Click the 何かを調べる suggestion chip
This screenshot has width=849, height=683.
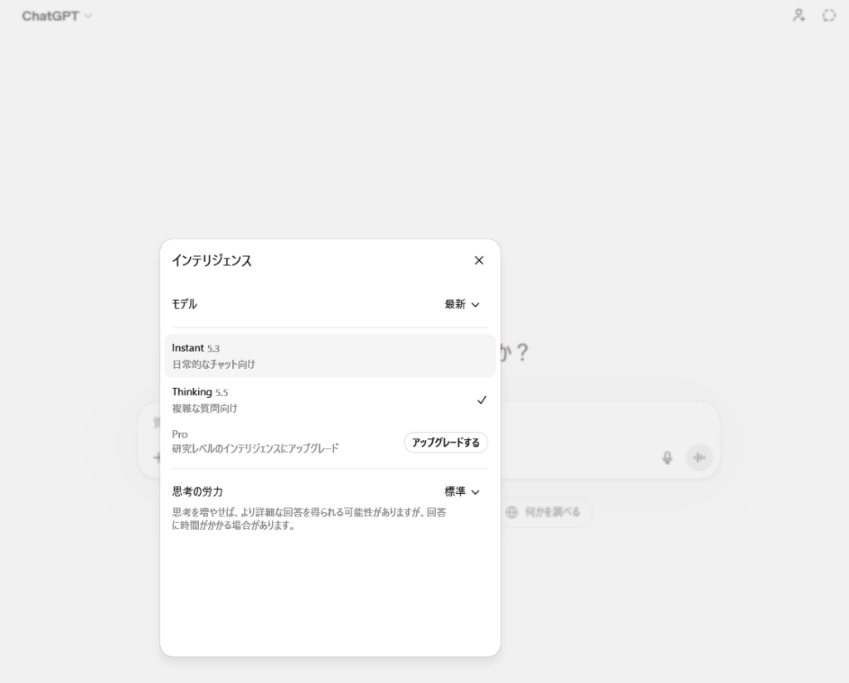[549, 512]
